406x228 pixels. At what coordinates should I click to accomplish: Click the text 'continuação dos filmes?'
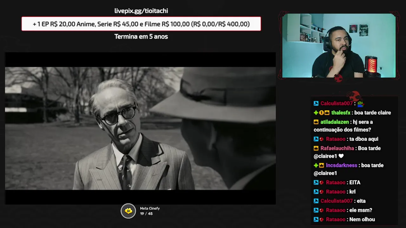pyautogui.click(x=342, y=130)
